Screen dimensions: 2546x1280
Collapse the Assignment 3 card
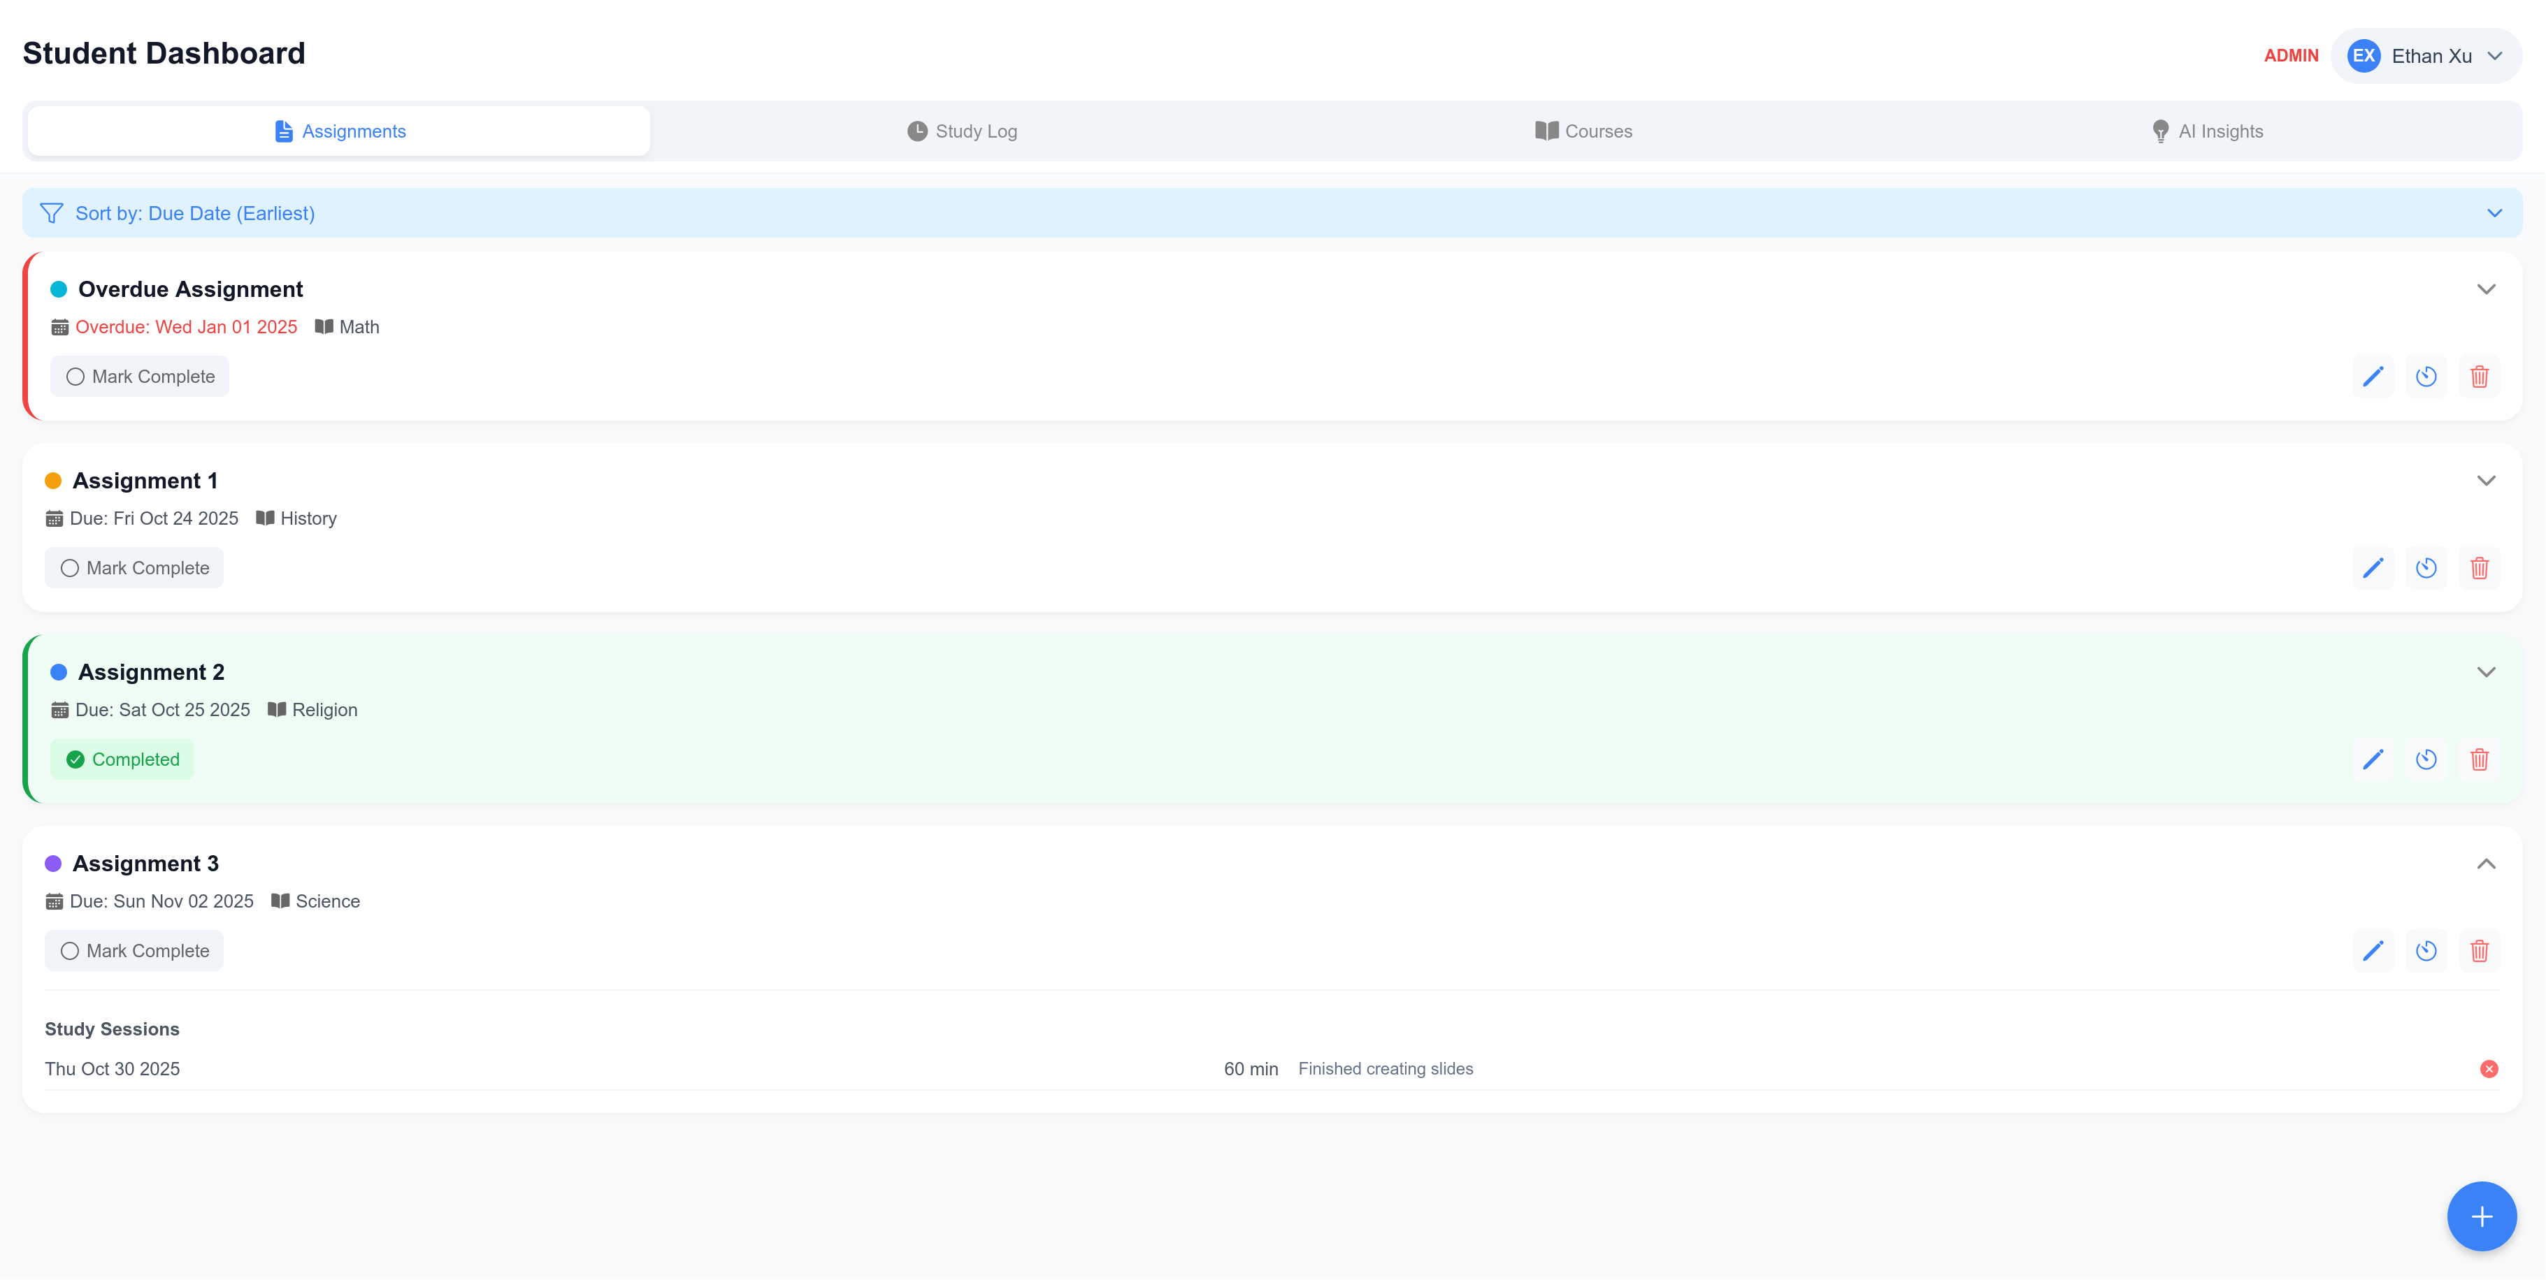tap(2487, 864)
